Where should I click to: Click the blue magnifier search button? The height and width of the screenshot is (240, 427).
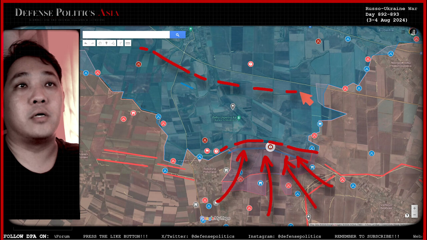177,35
